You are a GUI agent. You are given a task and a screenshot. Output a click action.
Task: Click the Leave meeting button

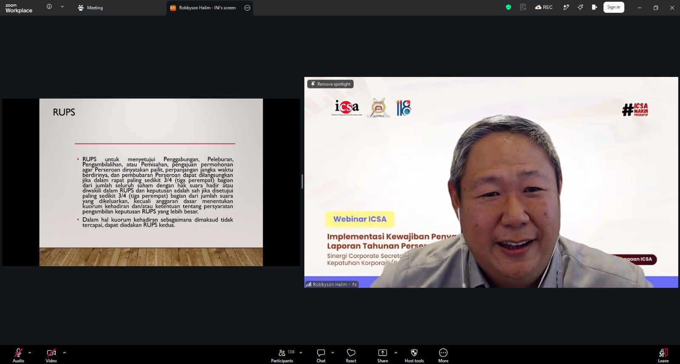tap(663, 355)
